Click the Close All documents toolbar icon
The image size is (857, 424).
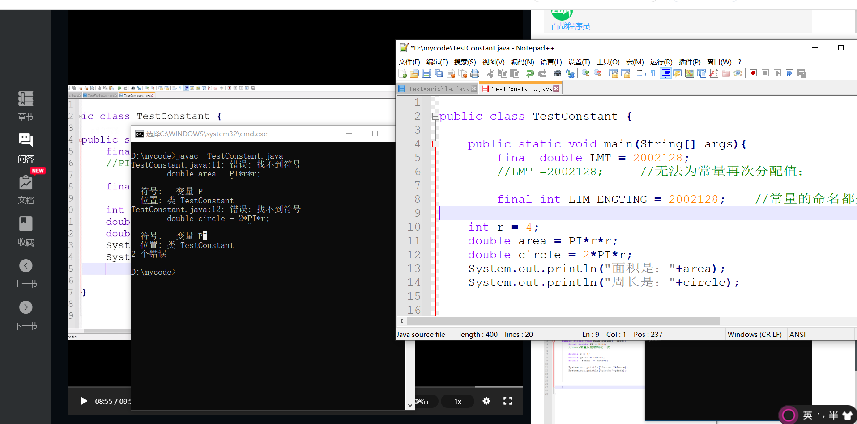click(x=463, y=73)
